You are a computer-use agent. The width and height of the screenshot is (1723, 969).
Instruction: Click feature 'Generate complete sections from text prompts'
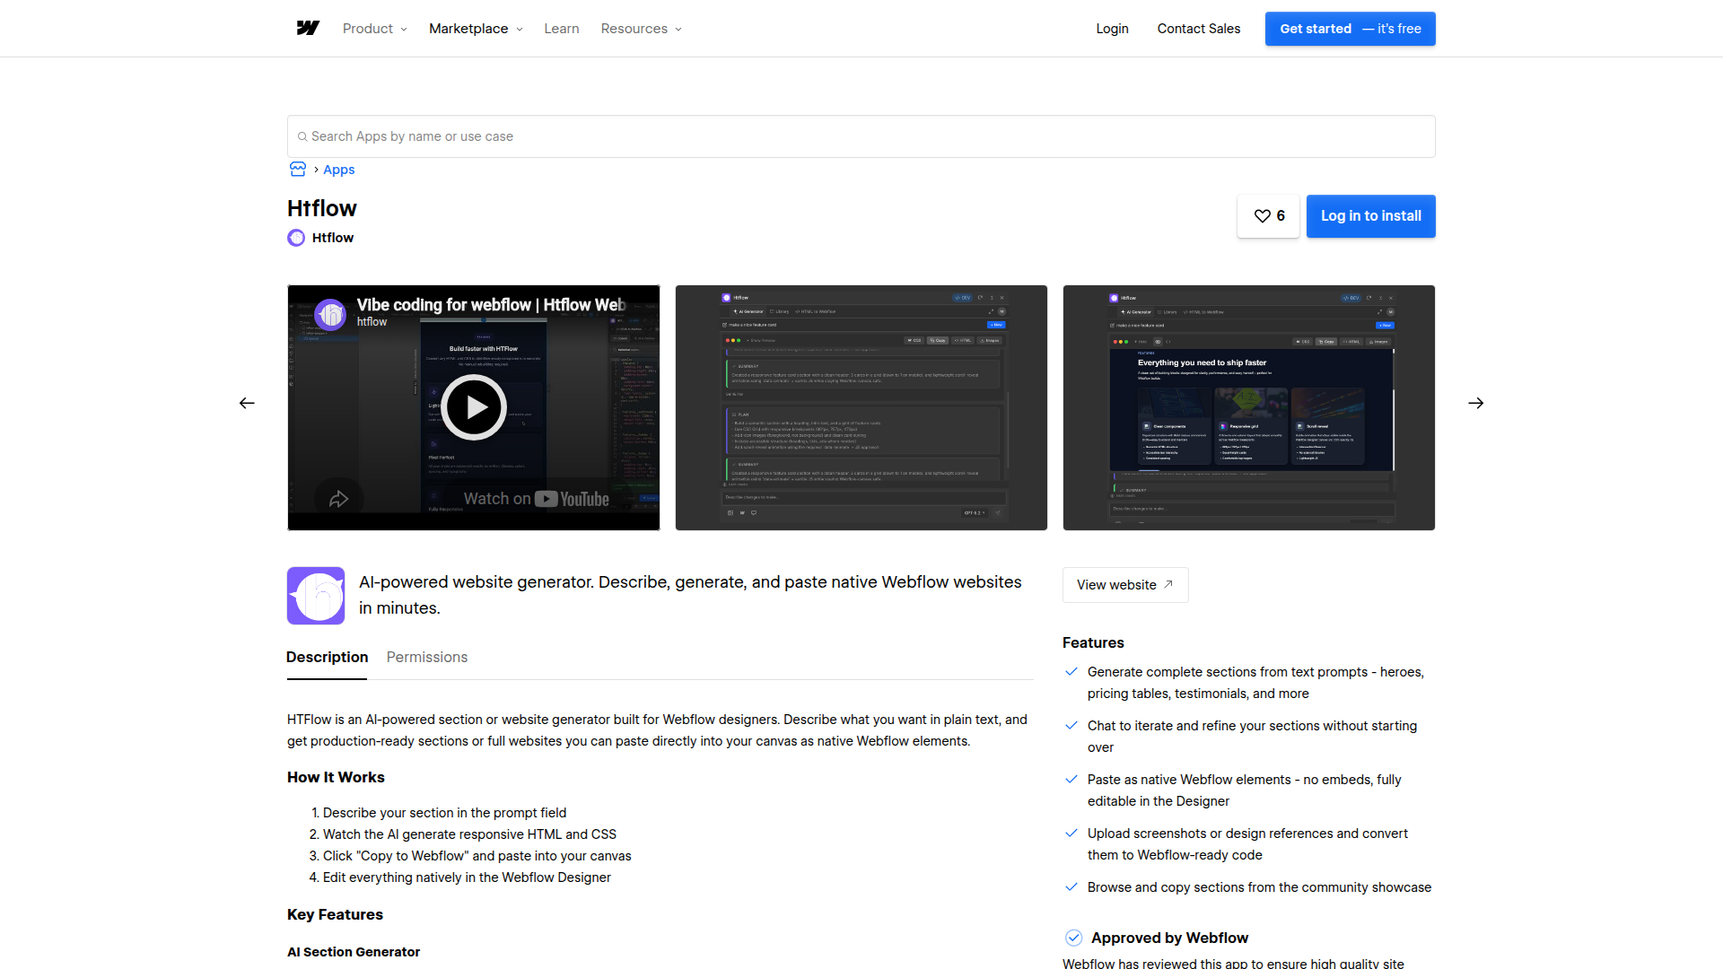coord(1255,683)
